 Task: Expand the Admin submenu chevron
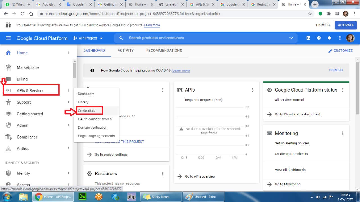68,125
